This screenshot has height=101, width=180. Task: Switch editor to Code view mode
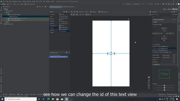pyautogui.click(x=166, y=9)
